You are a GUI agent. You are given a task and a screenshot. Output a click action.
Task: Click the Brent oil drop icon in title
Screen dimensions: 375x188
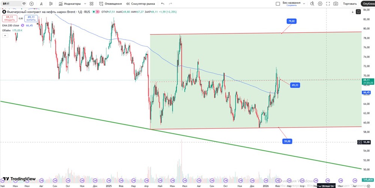point(4,12)
